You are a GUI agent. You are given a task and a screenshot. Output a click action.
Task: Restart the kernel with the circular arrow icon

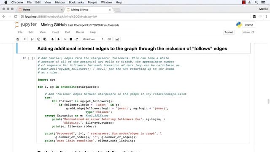tap(77, 39)
